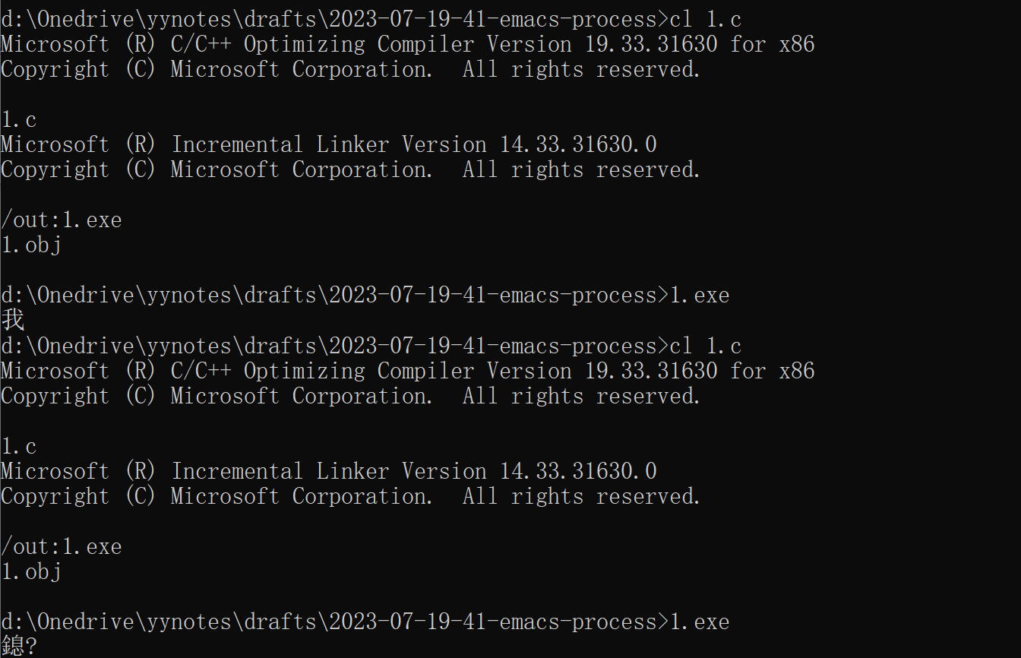Click version 19.33.31630 in the first compiler line
This screenshot has width=1021, height=658.
tap(651, 44)
